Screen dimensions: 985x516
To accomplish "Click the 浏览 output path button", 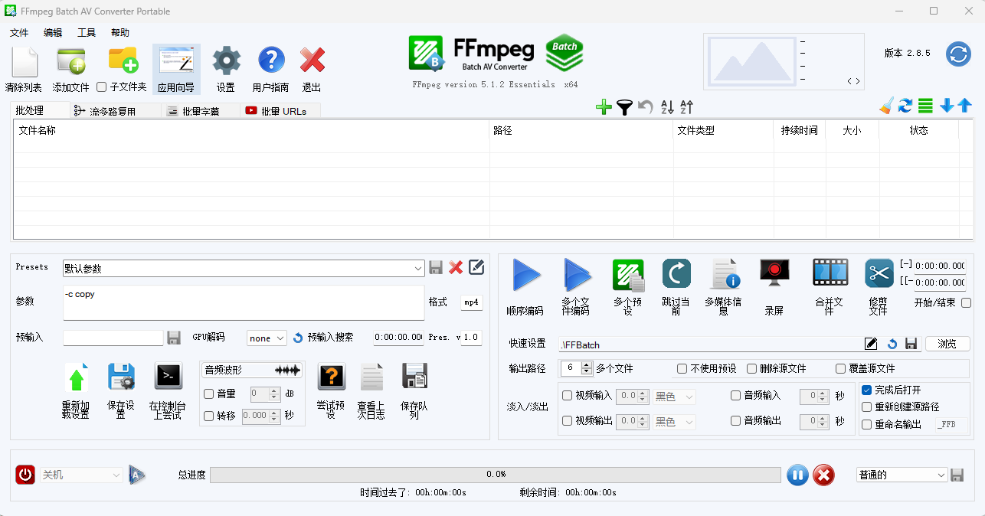I will tap(947, 344).
